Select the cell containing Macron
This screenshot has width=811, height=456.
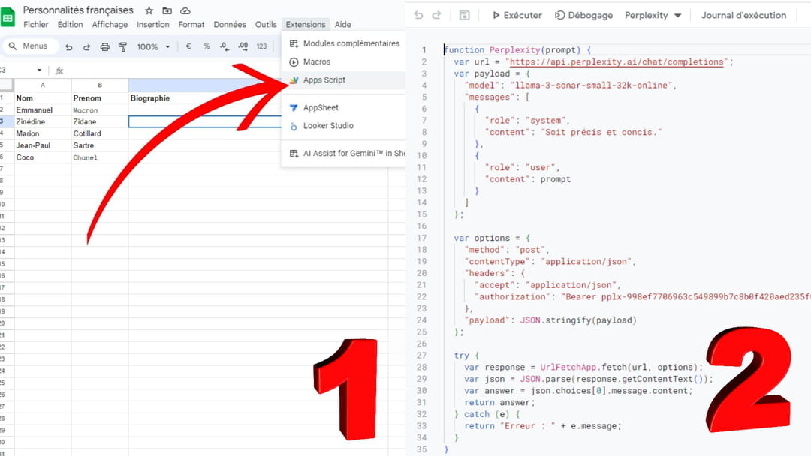tap(100, 110)
